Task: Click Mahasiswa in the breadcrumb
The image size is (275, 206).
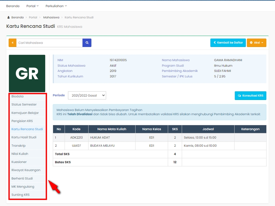Action: coord(51,17)
